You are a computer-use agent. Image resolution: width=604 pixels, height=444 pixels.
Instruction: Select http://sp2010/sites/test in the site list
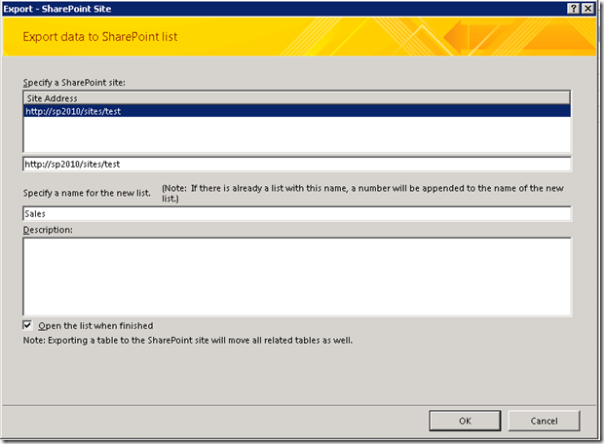pyautogui.click(x=296, y=111)
